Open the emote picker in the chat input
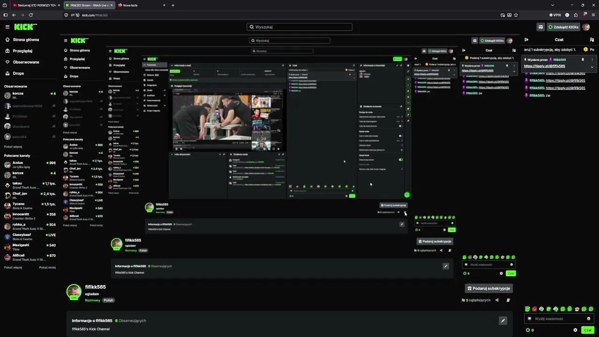 pyautogui.click(x=589, y=319)
